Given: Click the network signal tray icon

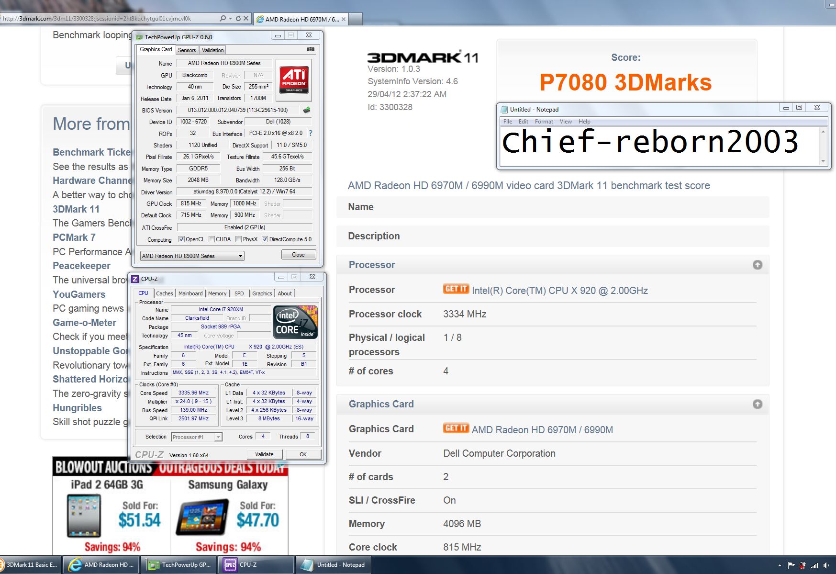Looking at the screenshot, I should click(x=814, y=565).
